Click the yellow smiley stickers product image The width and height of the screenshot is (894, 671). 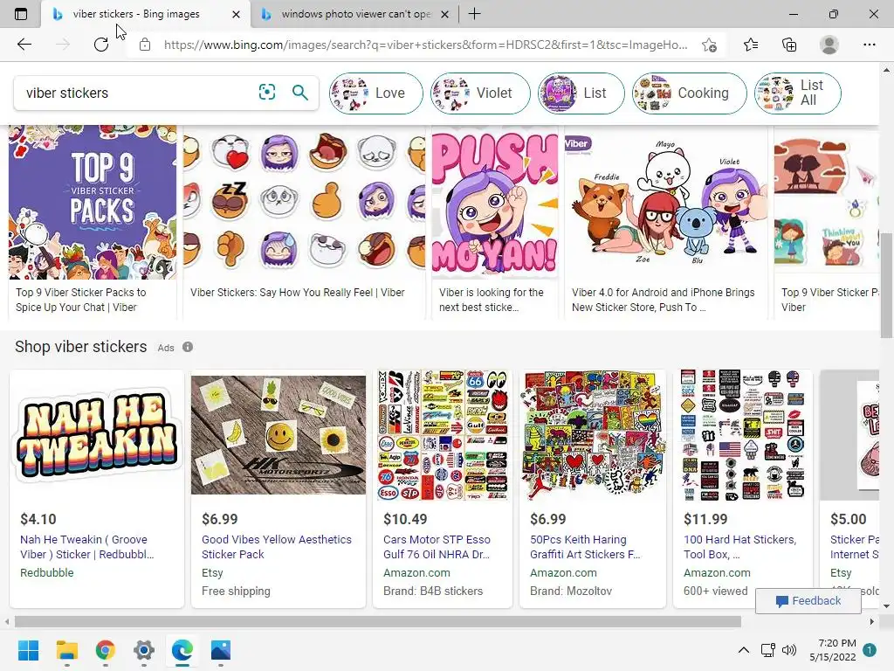279,435
